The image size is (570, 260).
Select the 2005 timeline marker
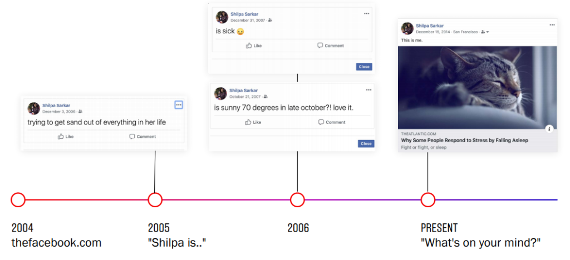155,199
